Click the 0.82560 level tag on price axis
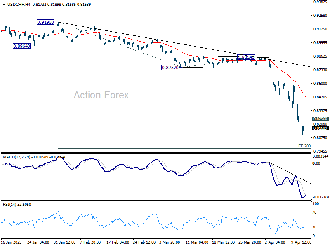Screen dimensions: 330x247 (x=320, y=119)
